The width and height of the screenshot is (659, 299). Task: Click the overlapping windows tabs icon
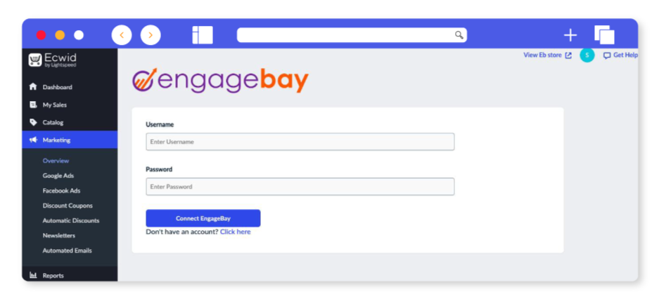point(604,35)
